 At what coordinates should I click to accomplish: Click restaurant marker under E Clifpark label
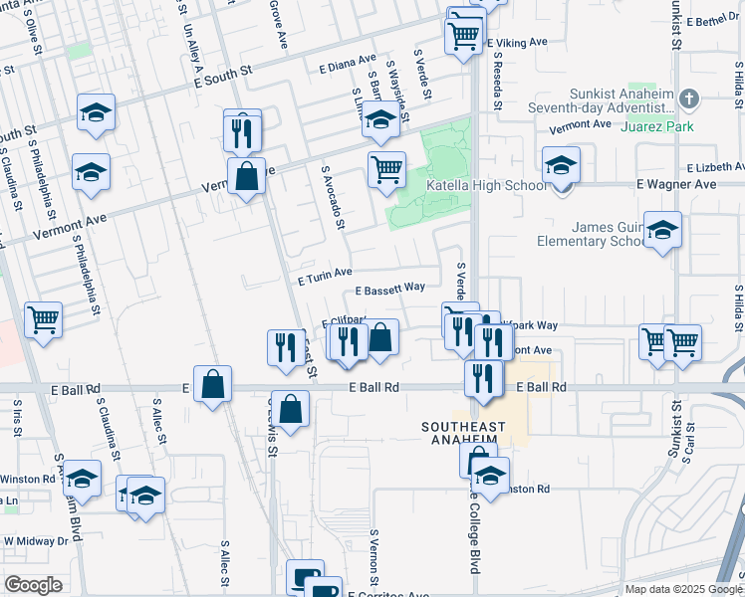tap(349, 342)
